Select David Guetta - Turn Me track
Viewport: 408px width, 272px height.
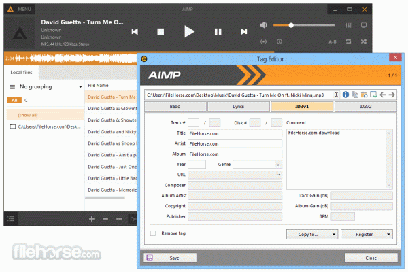(111, 97)
